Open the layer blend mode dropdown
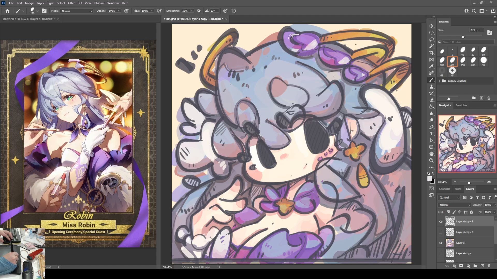The width and height of the screenshot is (497, 279). (454, 205)
